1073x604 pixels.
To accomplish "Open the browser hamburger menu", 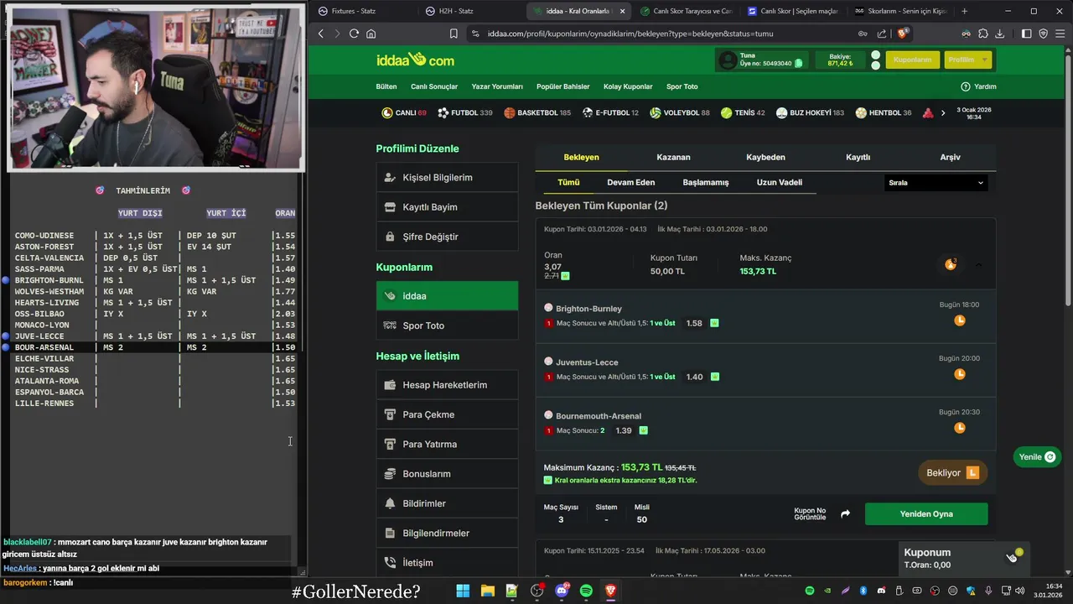I will click(1060, 34).
